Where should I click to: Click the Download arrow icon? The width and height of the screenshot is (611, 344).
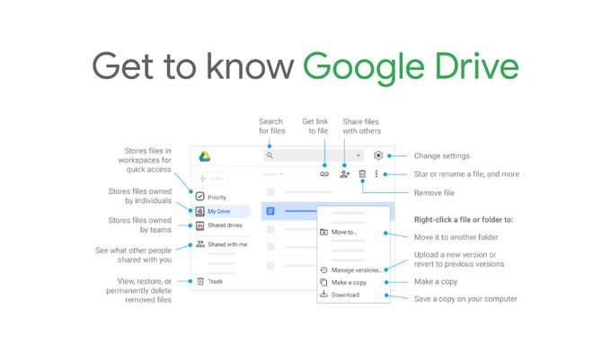pyautogui.click(x=323, y=294)
